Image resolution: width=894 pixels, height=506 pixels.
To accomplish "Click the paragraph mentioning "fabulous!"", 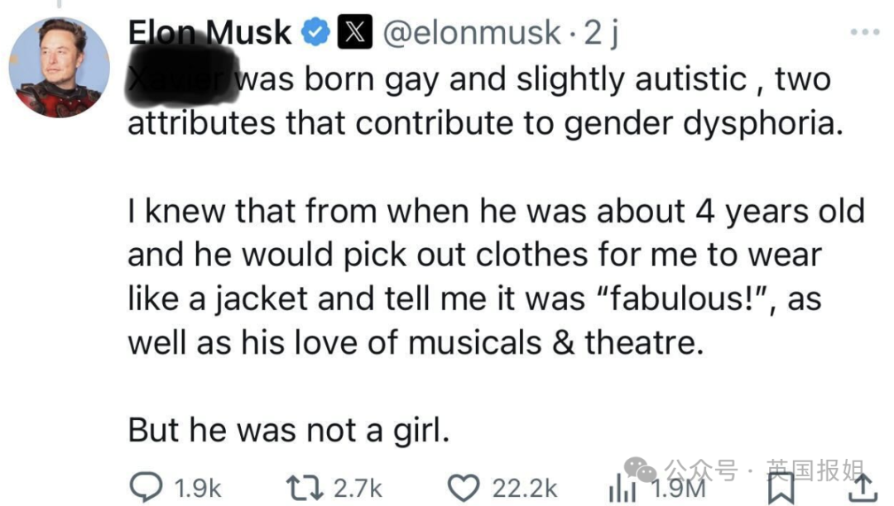I will coord(495,277).
